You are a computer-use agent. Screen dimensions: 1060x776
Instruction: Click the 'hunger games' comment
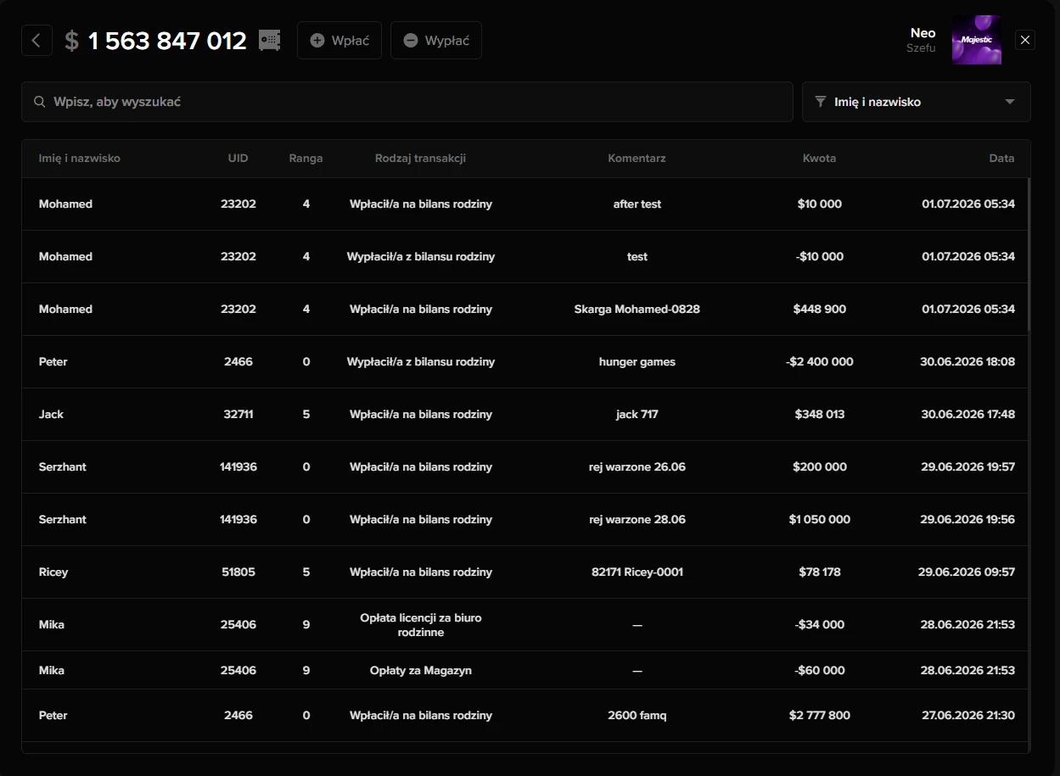pyautogui.click(x=637, y=362)
